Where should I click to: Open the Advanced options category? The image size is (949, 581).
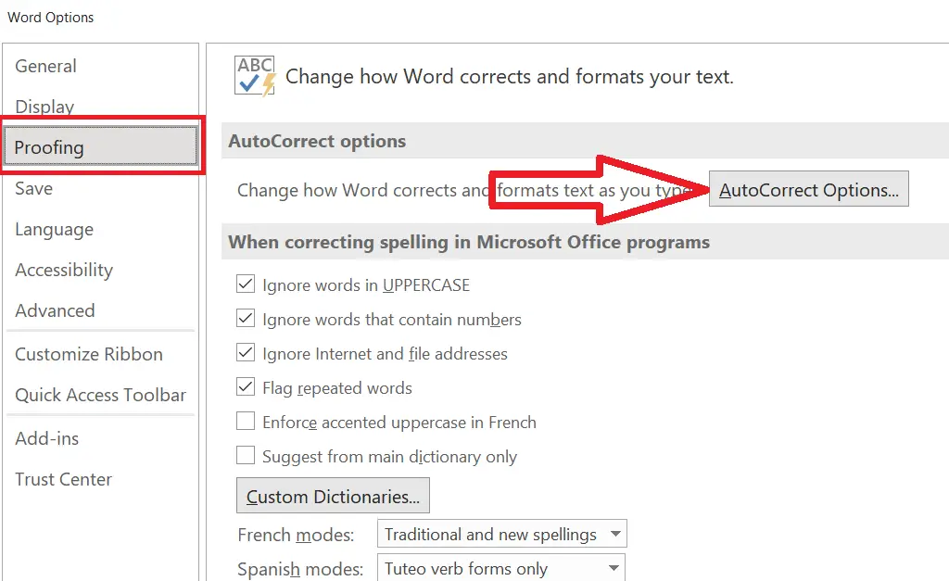55,310
